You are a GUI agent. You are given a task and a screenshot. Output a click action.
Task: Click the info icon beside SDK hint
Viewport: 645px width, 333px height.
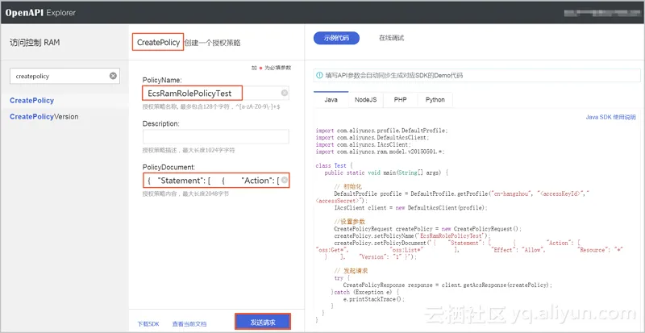point(319,75)
